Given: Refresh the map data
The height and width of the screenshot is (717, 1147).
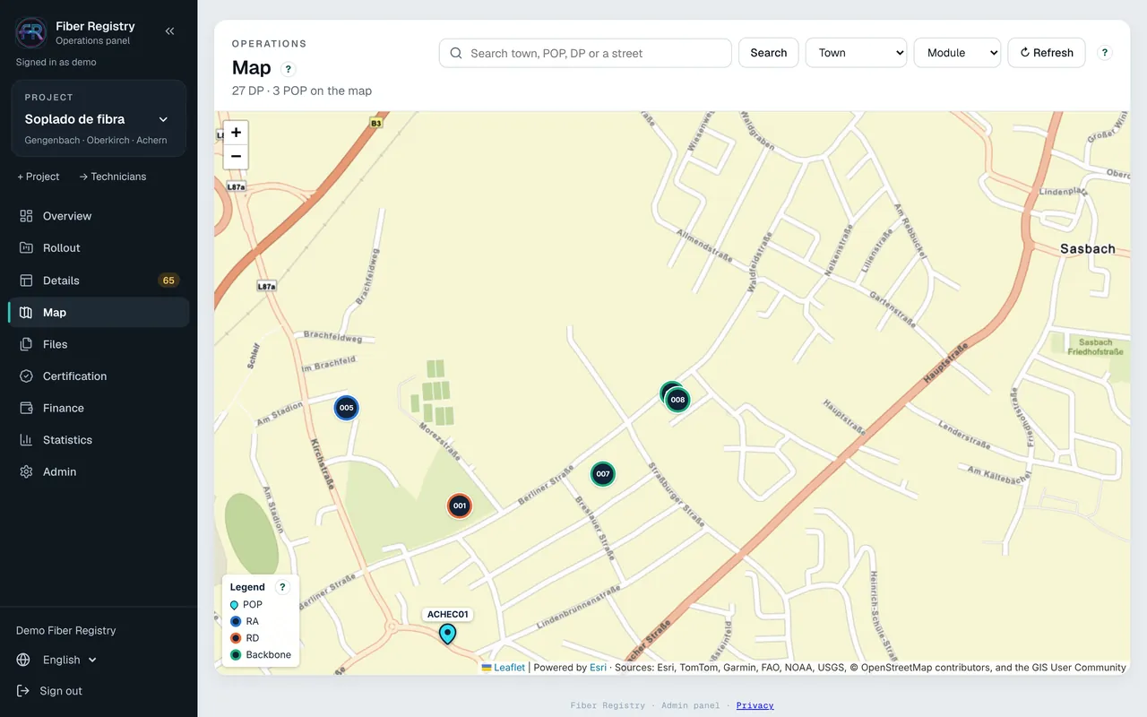Looking at the screenshot, I should pos(1047,53).
